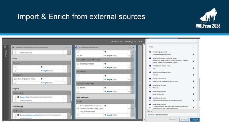Screen dimensions: 229x128
Task: Delete the Language note Italian with English subtitles
Action: point(194,54)
